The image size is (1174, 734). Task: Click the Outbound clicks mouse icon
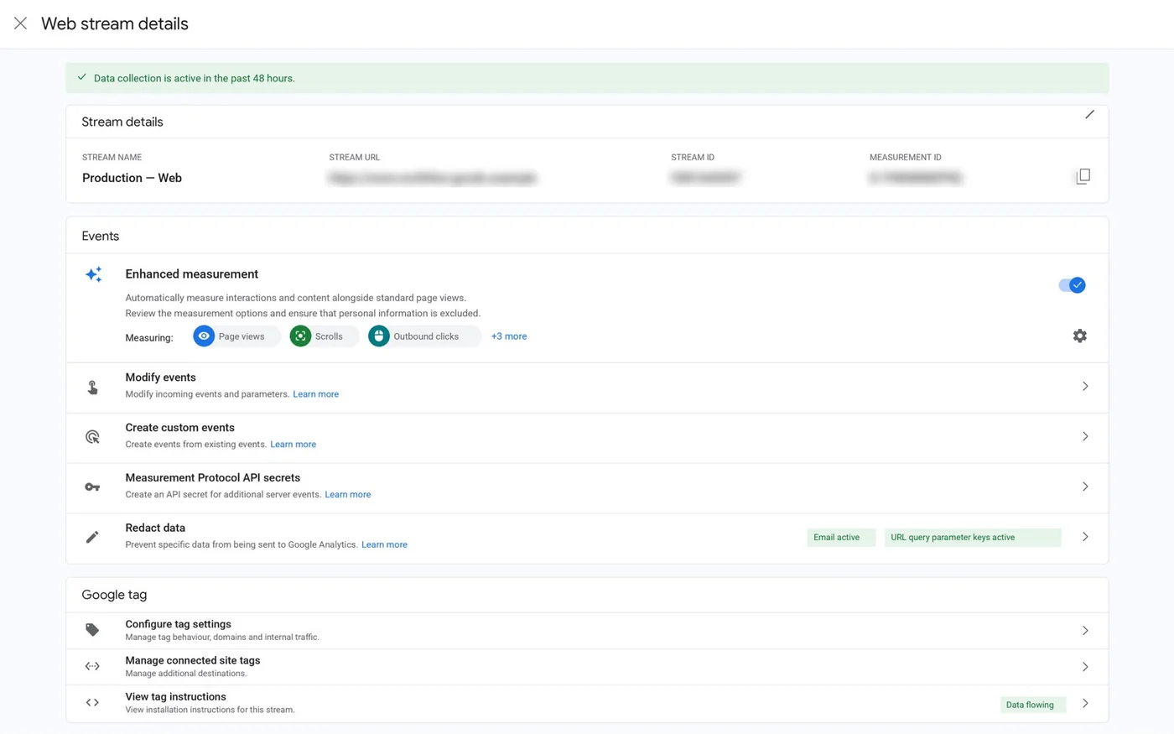click(x=379, y=336)
